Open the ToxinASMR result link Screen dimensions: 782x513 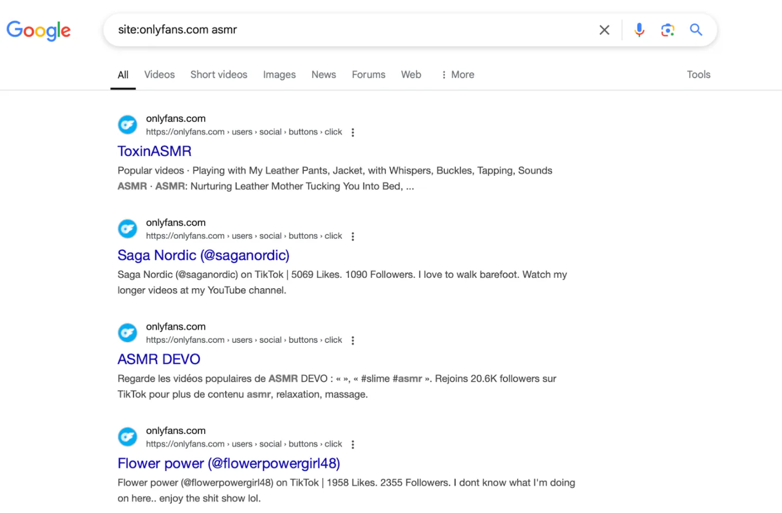click(x=155, y=151)
